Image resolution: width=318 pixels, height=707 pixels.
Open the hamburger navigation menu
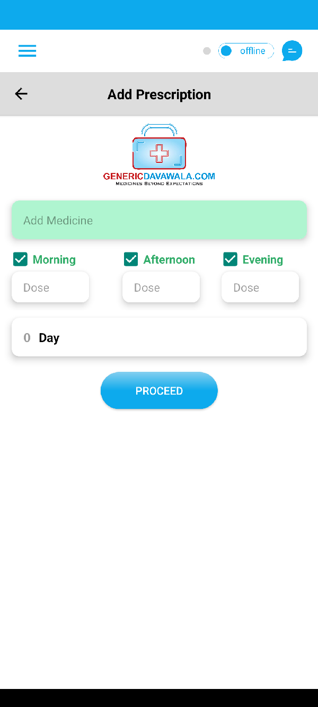(x=27, y=51)
